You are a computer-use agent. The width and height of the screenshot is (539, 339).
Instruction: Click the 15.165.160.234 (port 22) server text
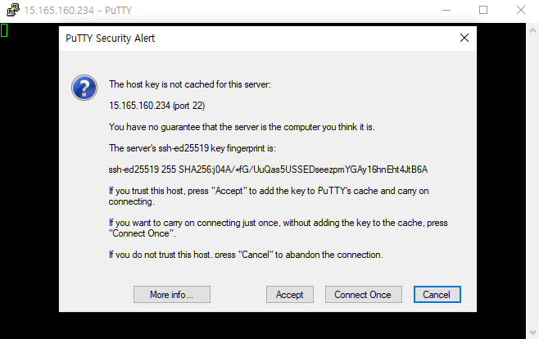[156, 106]
